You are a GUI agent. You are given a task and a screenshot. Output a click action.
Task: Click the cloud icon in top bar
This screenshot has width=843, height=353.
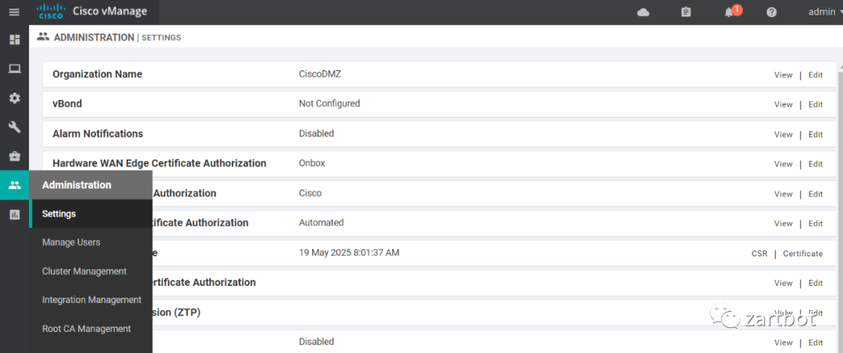click(643, 12)
